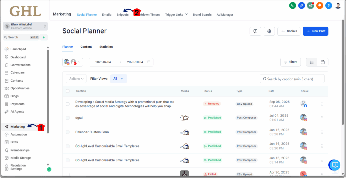The image size is (346, 178).
Task: Switch to list view icon
Action: click(x=312, y=62)
